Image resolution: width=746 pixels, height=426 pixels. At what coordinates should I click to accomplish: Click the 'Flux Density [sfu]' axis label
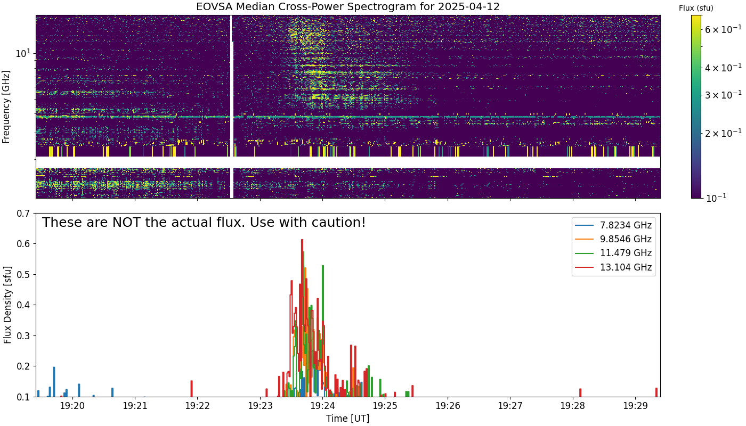[x=7, y=305]
